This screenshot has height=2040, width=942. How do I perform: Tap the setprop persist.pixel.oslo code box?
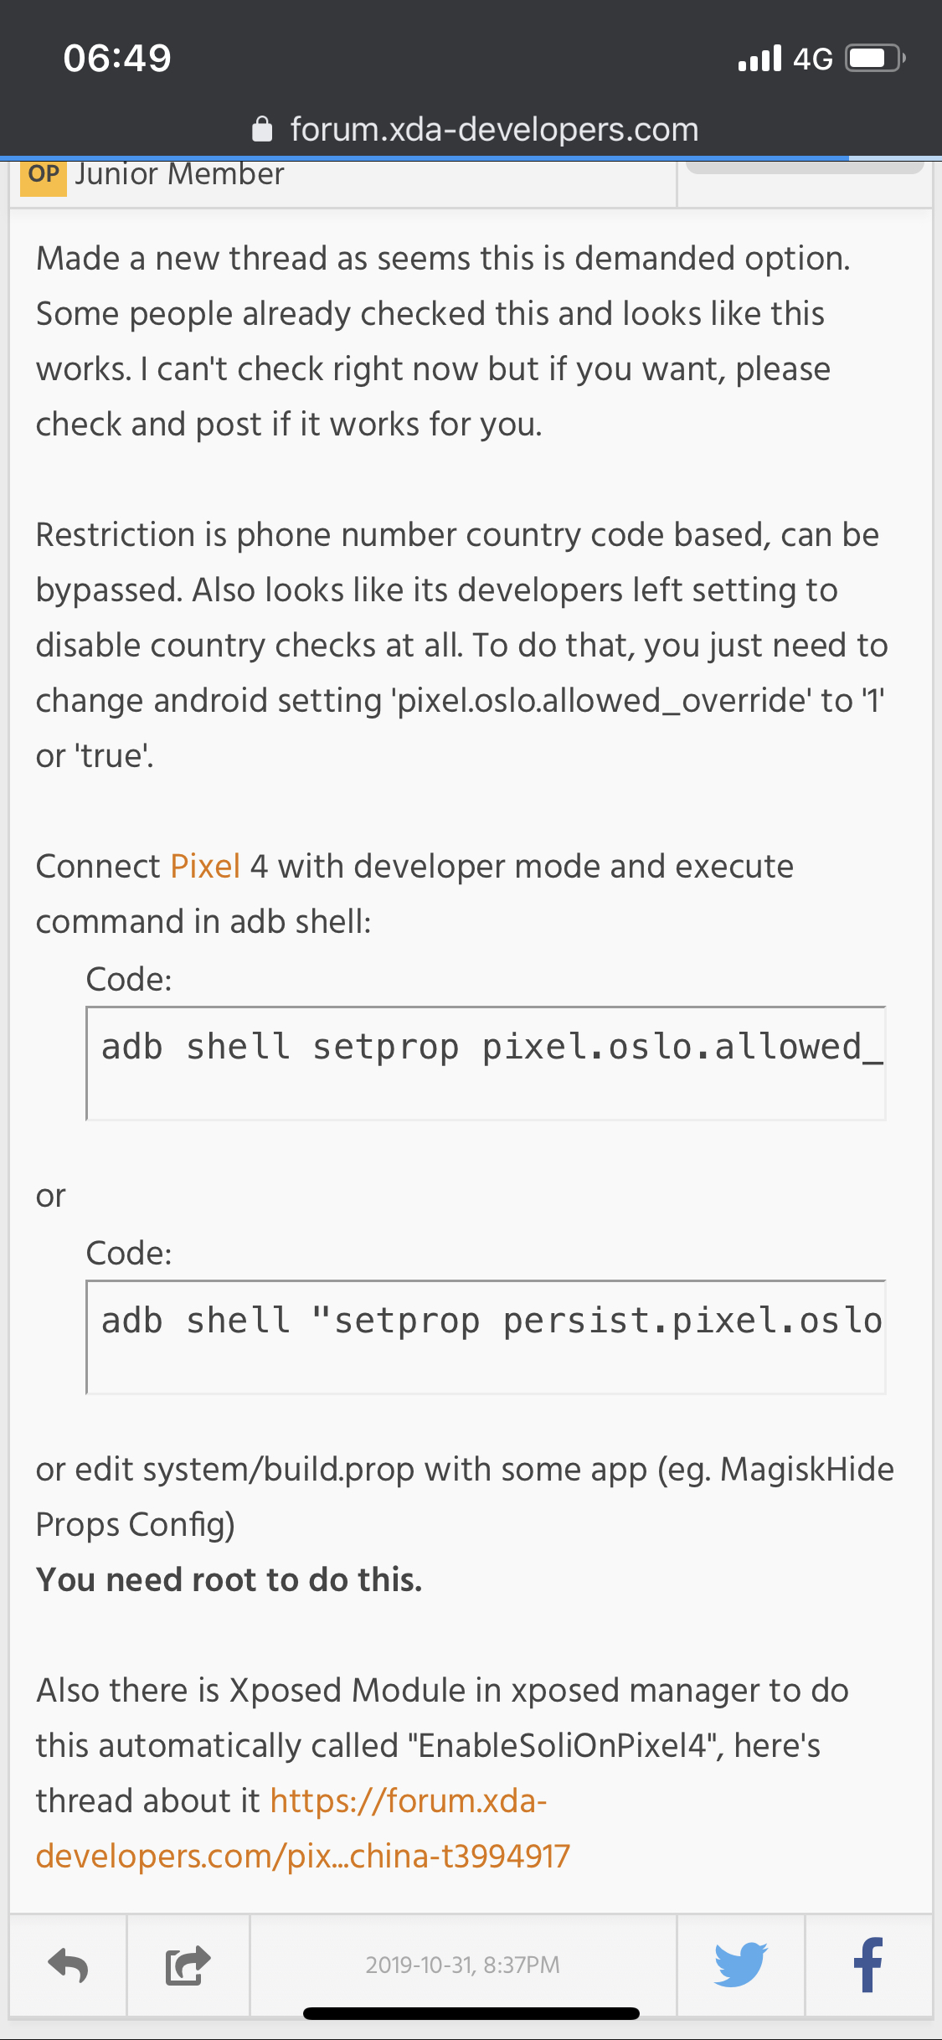tap(486, 1337)
